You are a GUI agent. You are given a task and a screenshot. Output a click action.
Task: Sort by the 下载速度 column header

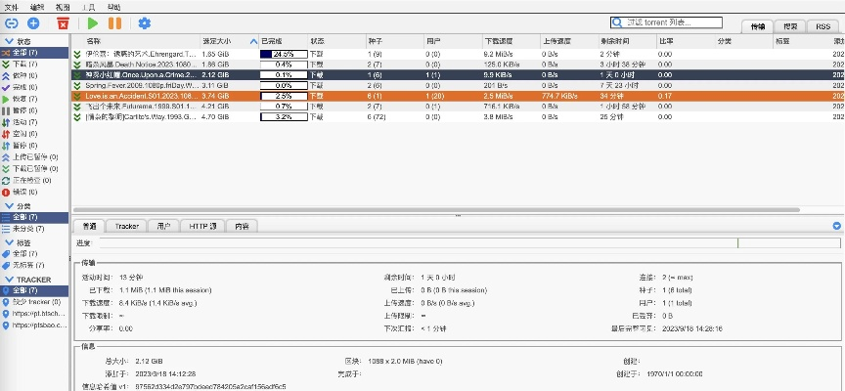click(502, 41)
